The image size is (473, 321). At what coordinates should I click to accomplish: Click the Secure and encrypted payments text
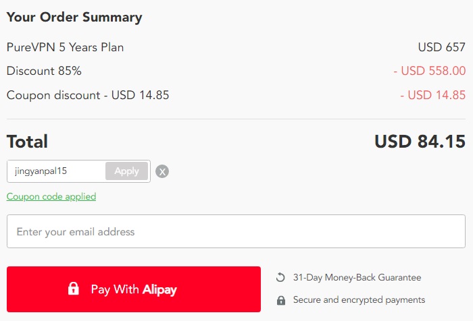click(359, 300)
